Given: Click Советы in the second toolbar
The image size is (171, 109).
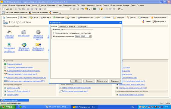Looking at the screenshot, I should (x=54, y=13).
